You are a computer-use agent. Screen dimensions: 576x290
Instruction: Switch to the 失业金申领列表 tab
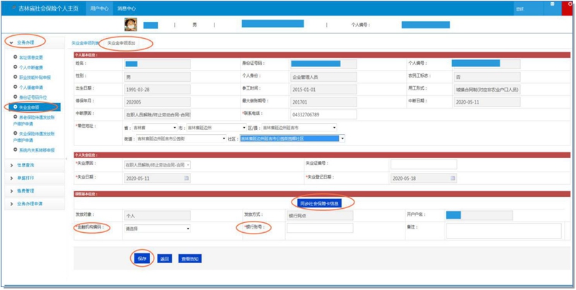click(x=86, y=43)
